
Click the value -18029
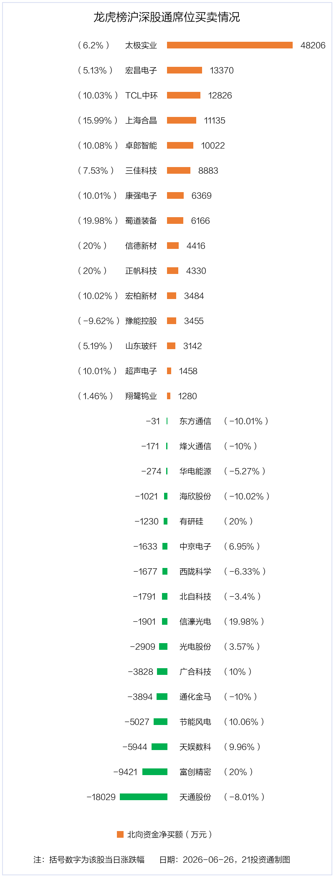point(101,797)
